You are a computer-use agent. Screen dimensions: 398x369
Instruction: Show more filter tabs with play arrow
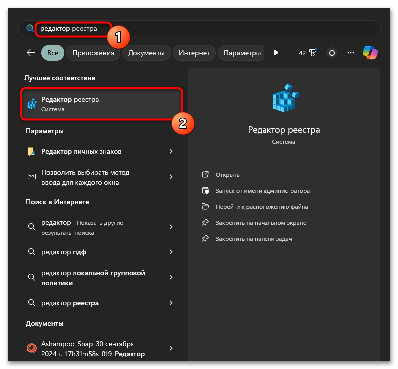click(276, 52)
